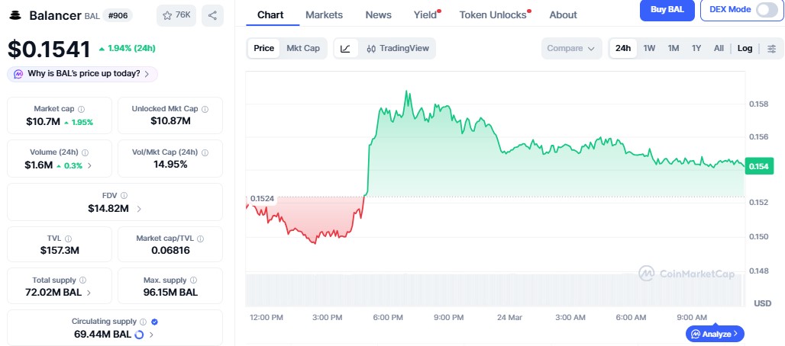This screenshot has width=785, height=346.
Task: Click the verified badge by Circulating supply
Action: [155, 322]
